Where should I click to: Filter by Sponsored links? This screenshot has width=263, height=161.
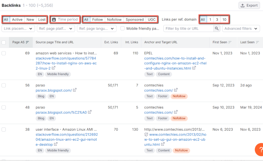point(135,19)
